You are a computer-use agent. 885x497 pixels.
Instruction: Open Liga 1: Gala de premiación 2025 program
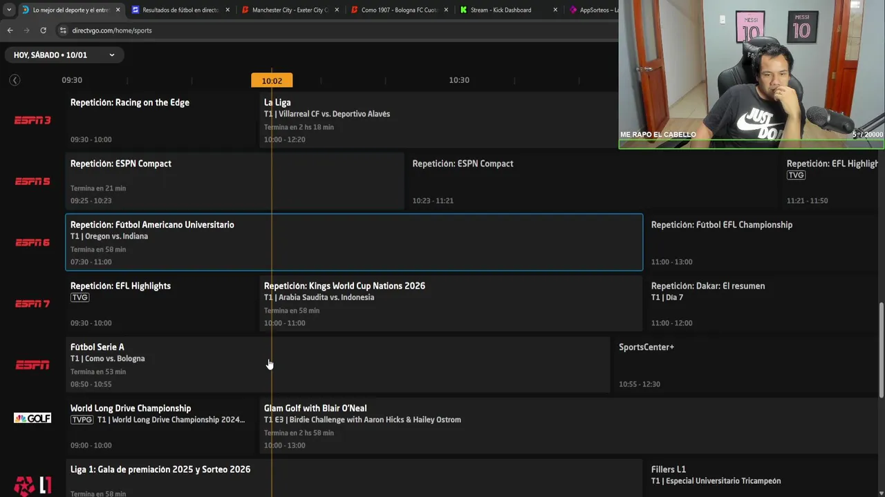(354, 478)
